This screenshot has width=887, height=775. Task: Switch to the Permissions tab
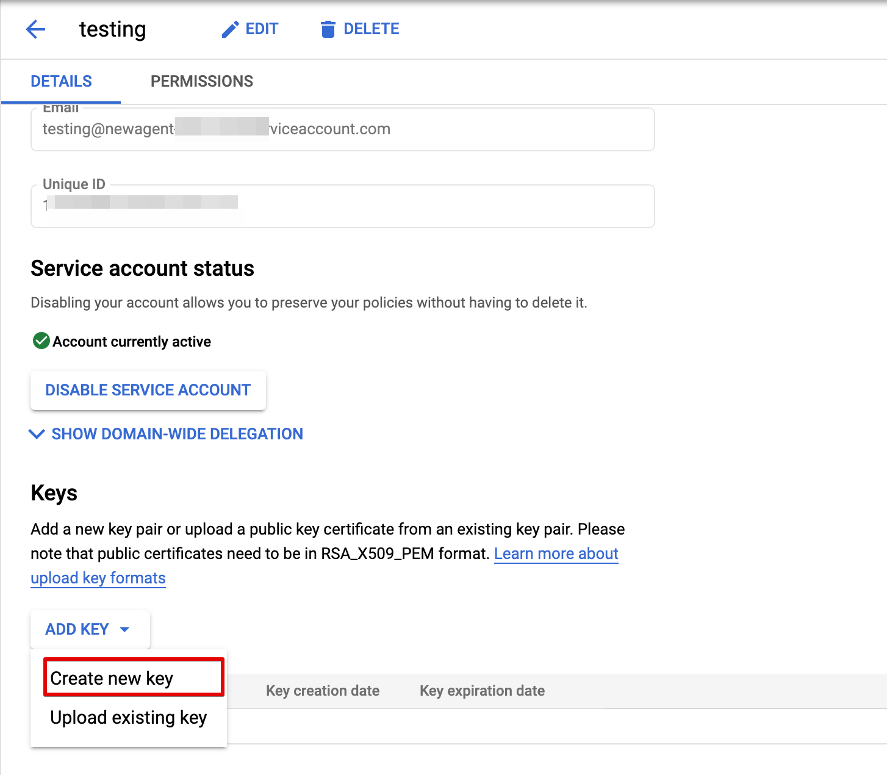point(201,81)
